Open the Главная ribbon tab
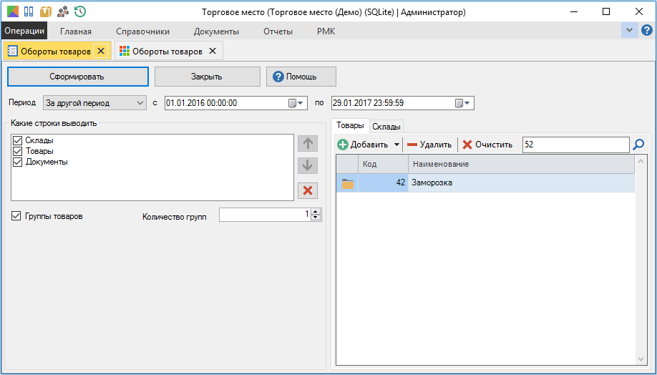 (x=76, y=31)
